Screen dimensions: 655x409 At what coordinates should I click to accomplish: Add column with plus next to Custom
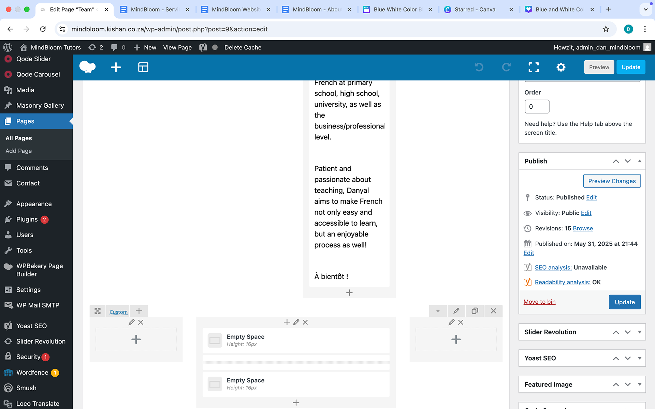tap(139, 311)
